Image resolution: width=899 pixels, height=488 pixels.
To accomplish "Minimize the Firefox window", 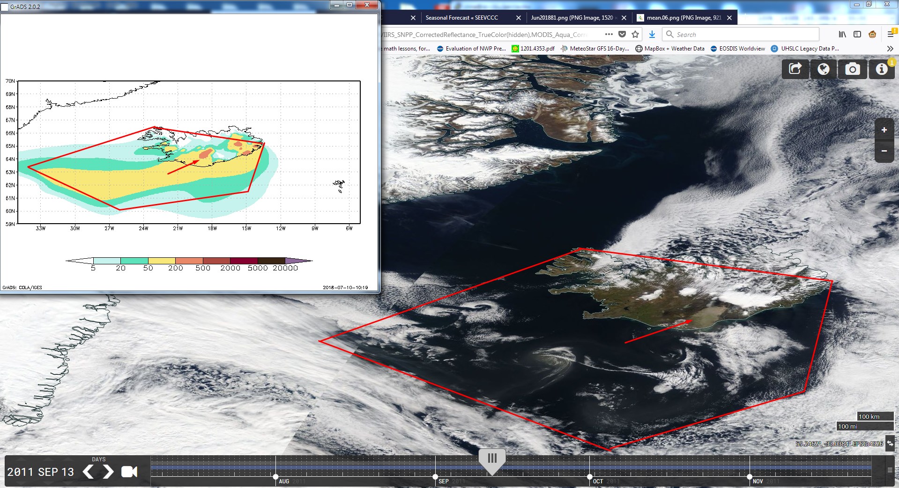I will pos(857,4).
